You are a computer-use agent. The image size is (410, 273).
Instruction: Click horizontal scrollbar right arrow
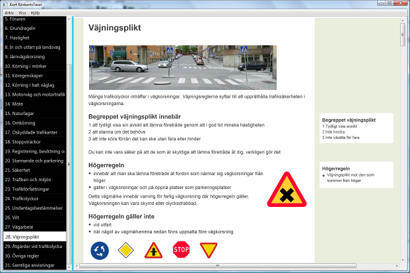click(x=397, y=266)
